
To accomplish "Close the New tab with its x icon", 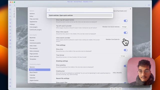I will tap(14, 9).
